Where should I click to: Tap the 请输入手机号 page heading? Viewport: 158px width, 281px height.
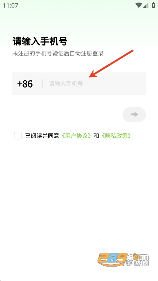40,41
